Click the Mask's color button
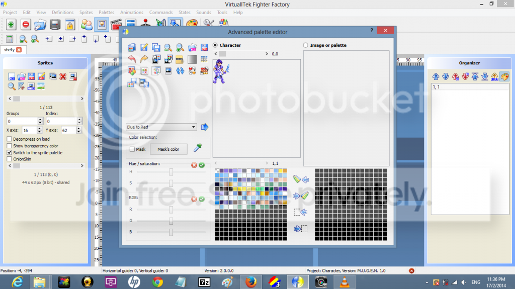The height and width of the screenshot is (289, 515). click(168, 149)
